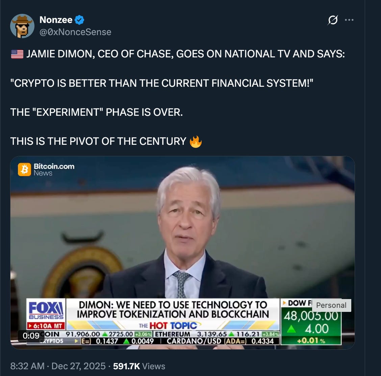Viewport: 381px width, 376px height.
Task: Click the blue verified badge
Action: [79, 20]
